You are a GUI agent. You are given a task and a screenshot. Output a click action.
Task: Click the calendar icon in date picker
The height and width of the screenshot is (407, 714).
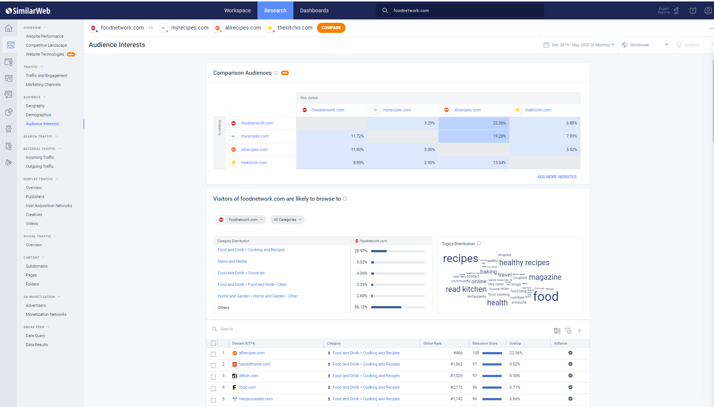click(x=546, y=45)
